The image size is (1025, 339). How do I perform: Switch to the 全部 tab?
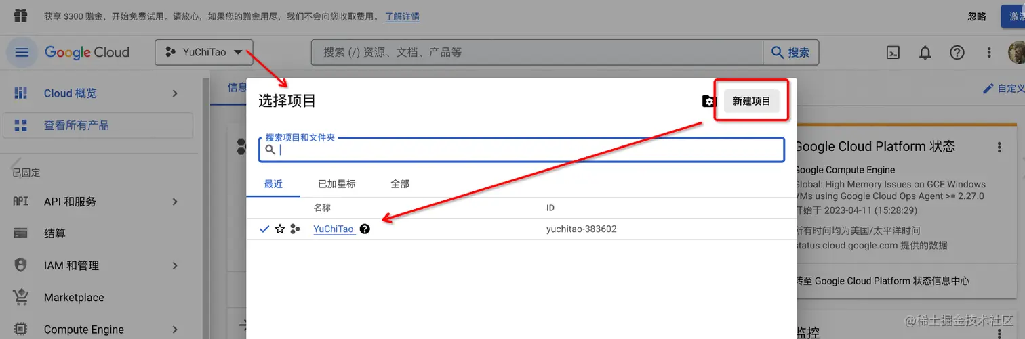coord(400,184)
